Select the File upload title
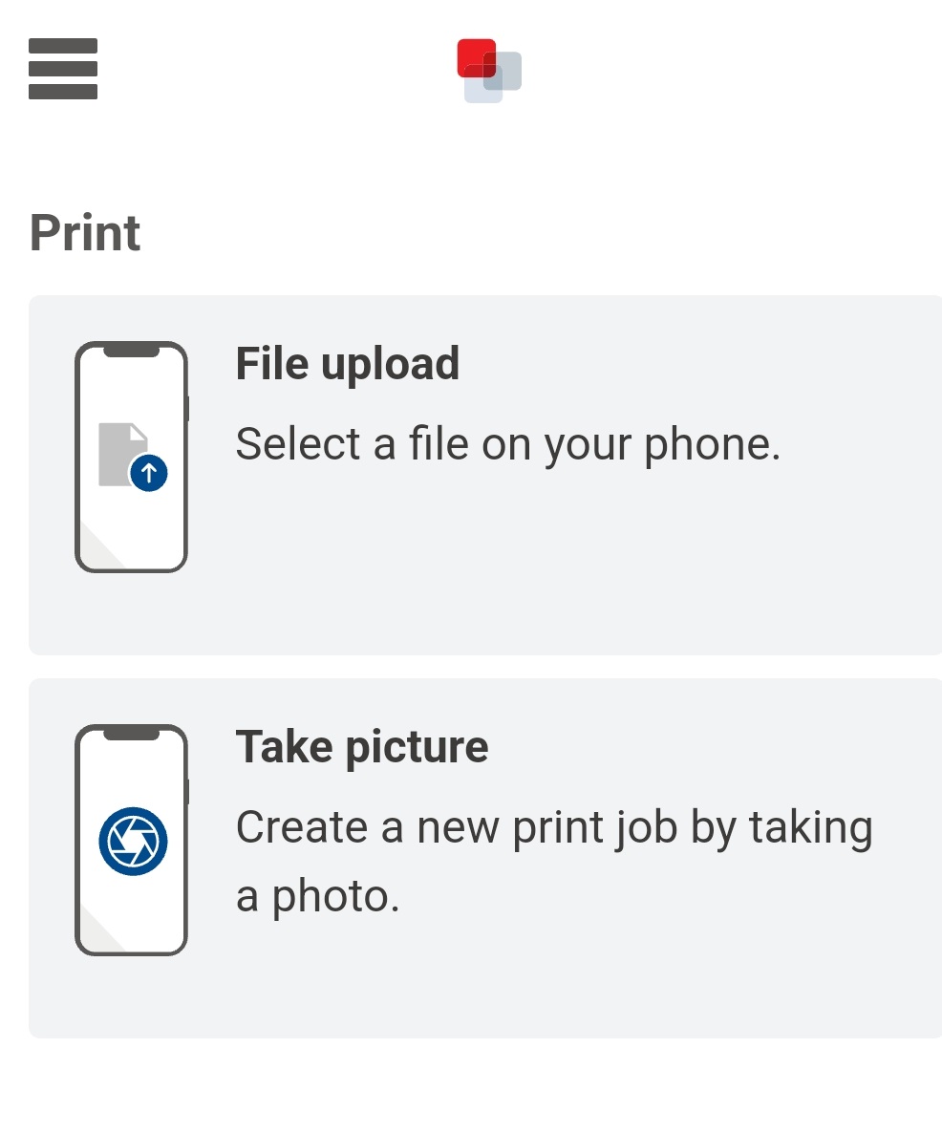 [x=348, y=363]
